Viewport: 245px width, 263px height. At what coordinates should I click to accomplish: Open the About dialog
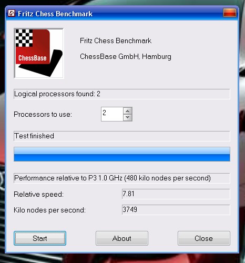click(x=122, y=238)
